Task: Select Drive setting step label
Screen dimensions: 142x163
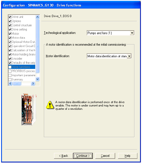Action: [x=19, y=29]
